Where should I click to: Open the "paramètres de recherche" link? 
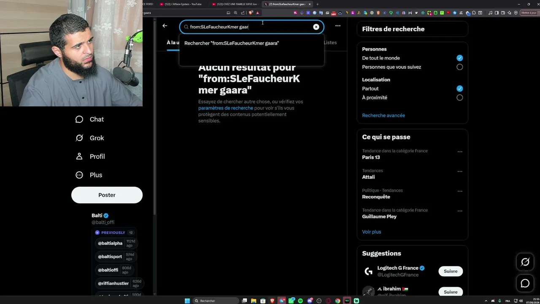(226, 108)
